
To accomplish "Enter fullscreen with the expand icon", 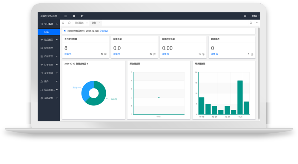I will tap(245, 16).
